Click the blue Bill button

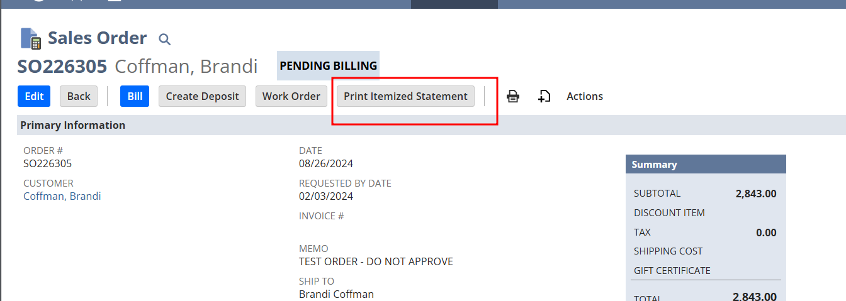(135, 96)
